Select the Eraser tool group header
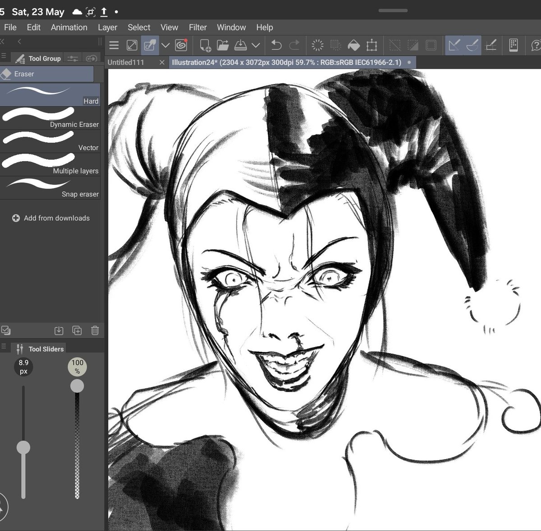This screenshot has width=541, height=531. click(x=47, y=74)
